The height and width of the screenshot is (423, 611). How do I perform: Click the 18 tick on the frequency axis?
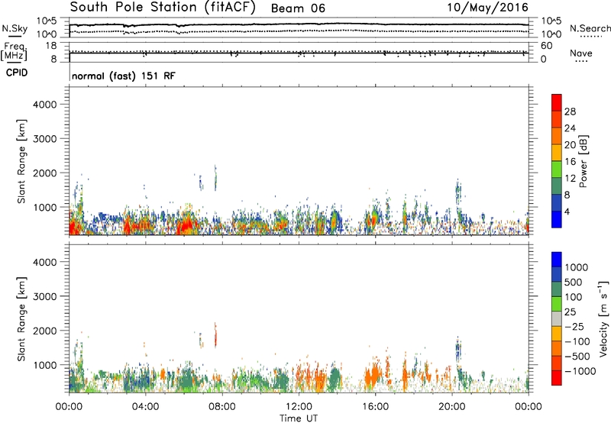(51, 46)
